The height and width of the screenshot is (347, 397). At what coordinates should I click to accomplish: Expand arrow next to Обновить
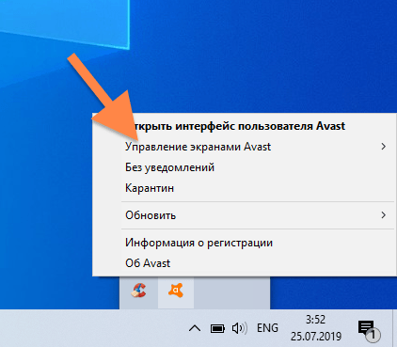(x=383, y=215)
